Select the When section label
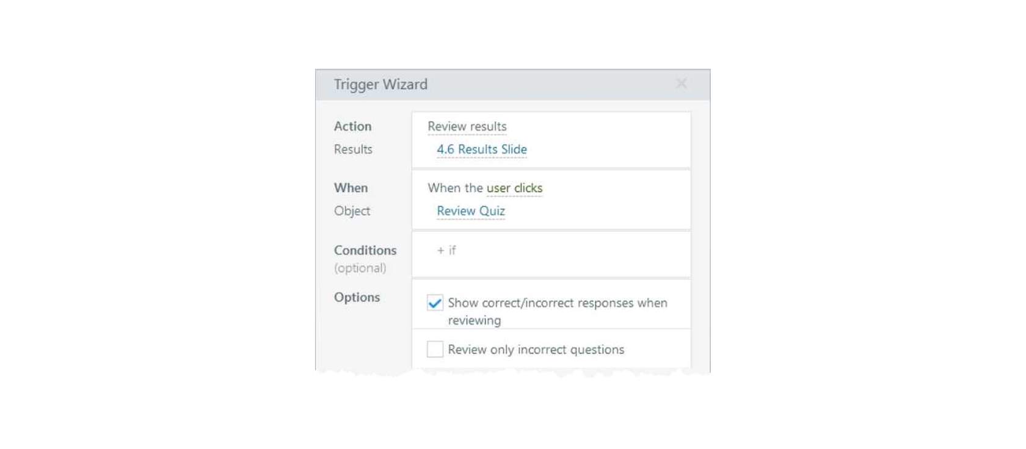Image resolution: width=1026 pixels, height=449 pixels. [351, 188]
